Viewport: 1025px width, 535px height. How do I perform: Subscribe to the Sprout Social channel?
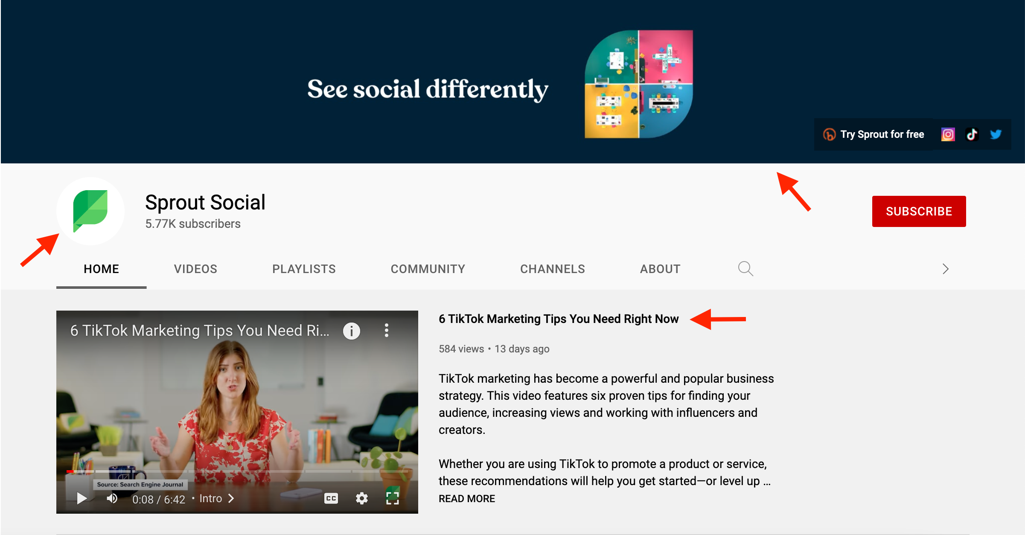919,211
